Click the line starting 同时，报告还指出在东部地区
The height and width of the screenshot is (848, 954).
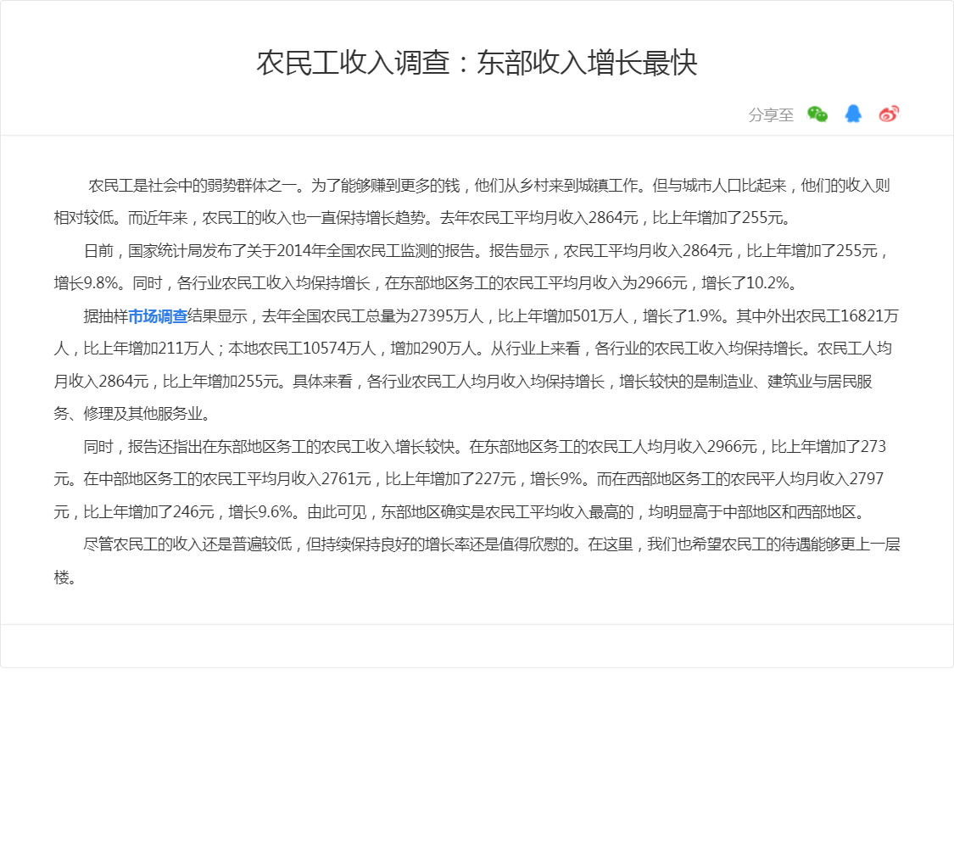tap(484, 447)
